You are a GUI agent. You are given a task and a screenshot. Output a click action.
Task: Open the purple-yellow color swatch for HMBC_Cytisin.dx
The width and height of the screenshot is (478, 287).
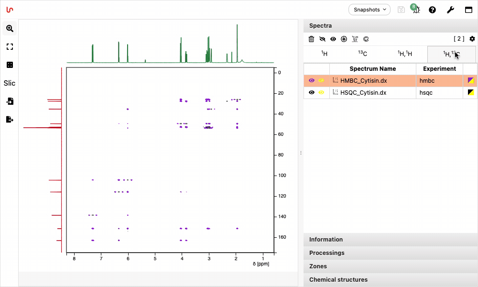coord(471,80)
